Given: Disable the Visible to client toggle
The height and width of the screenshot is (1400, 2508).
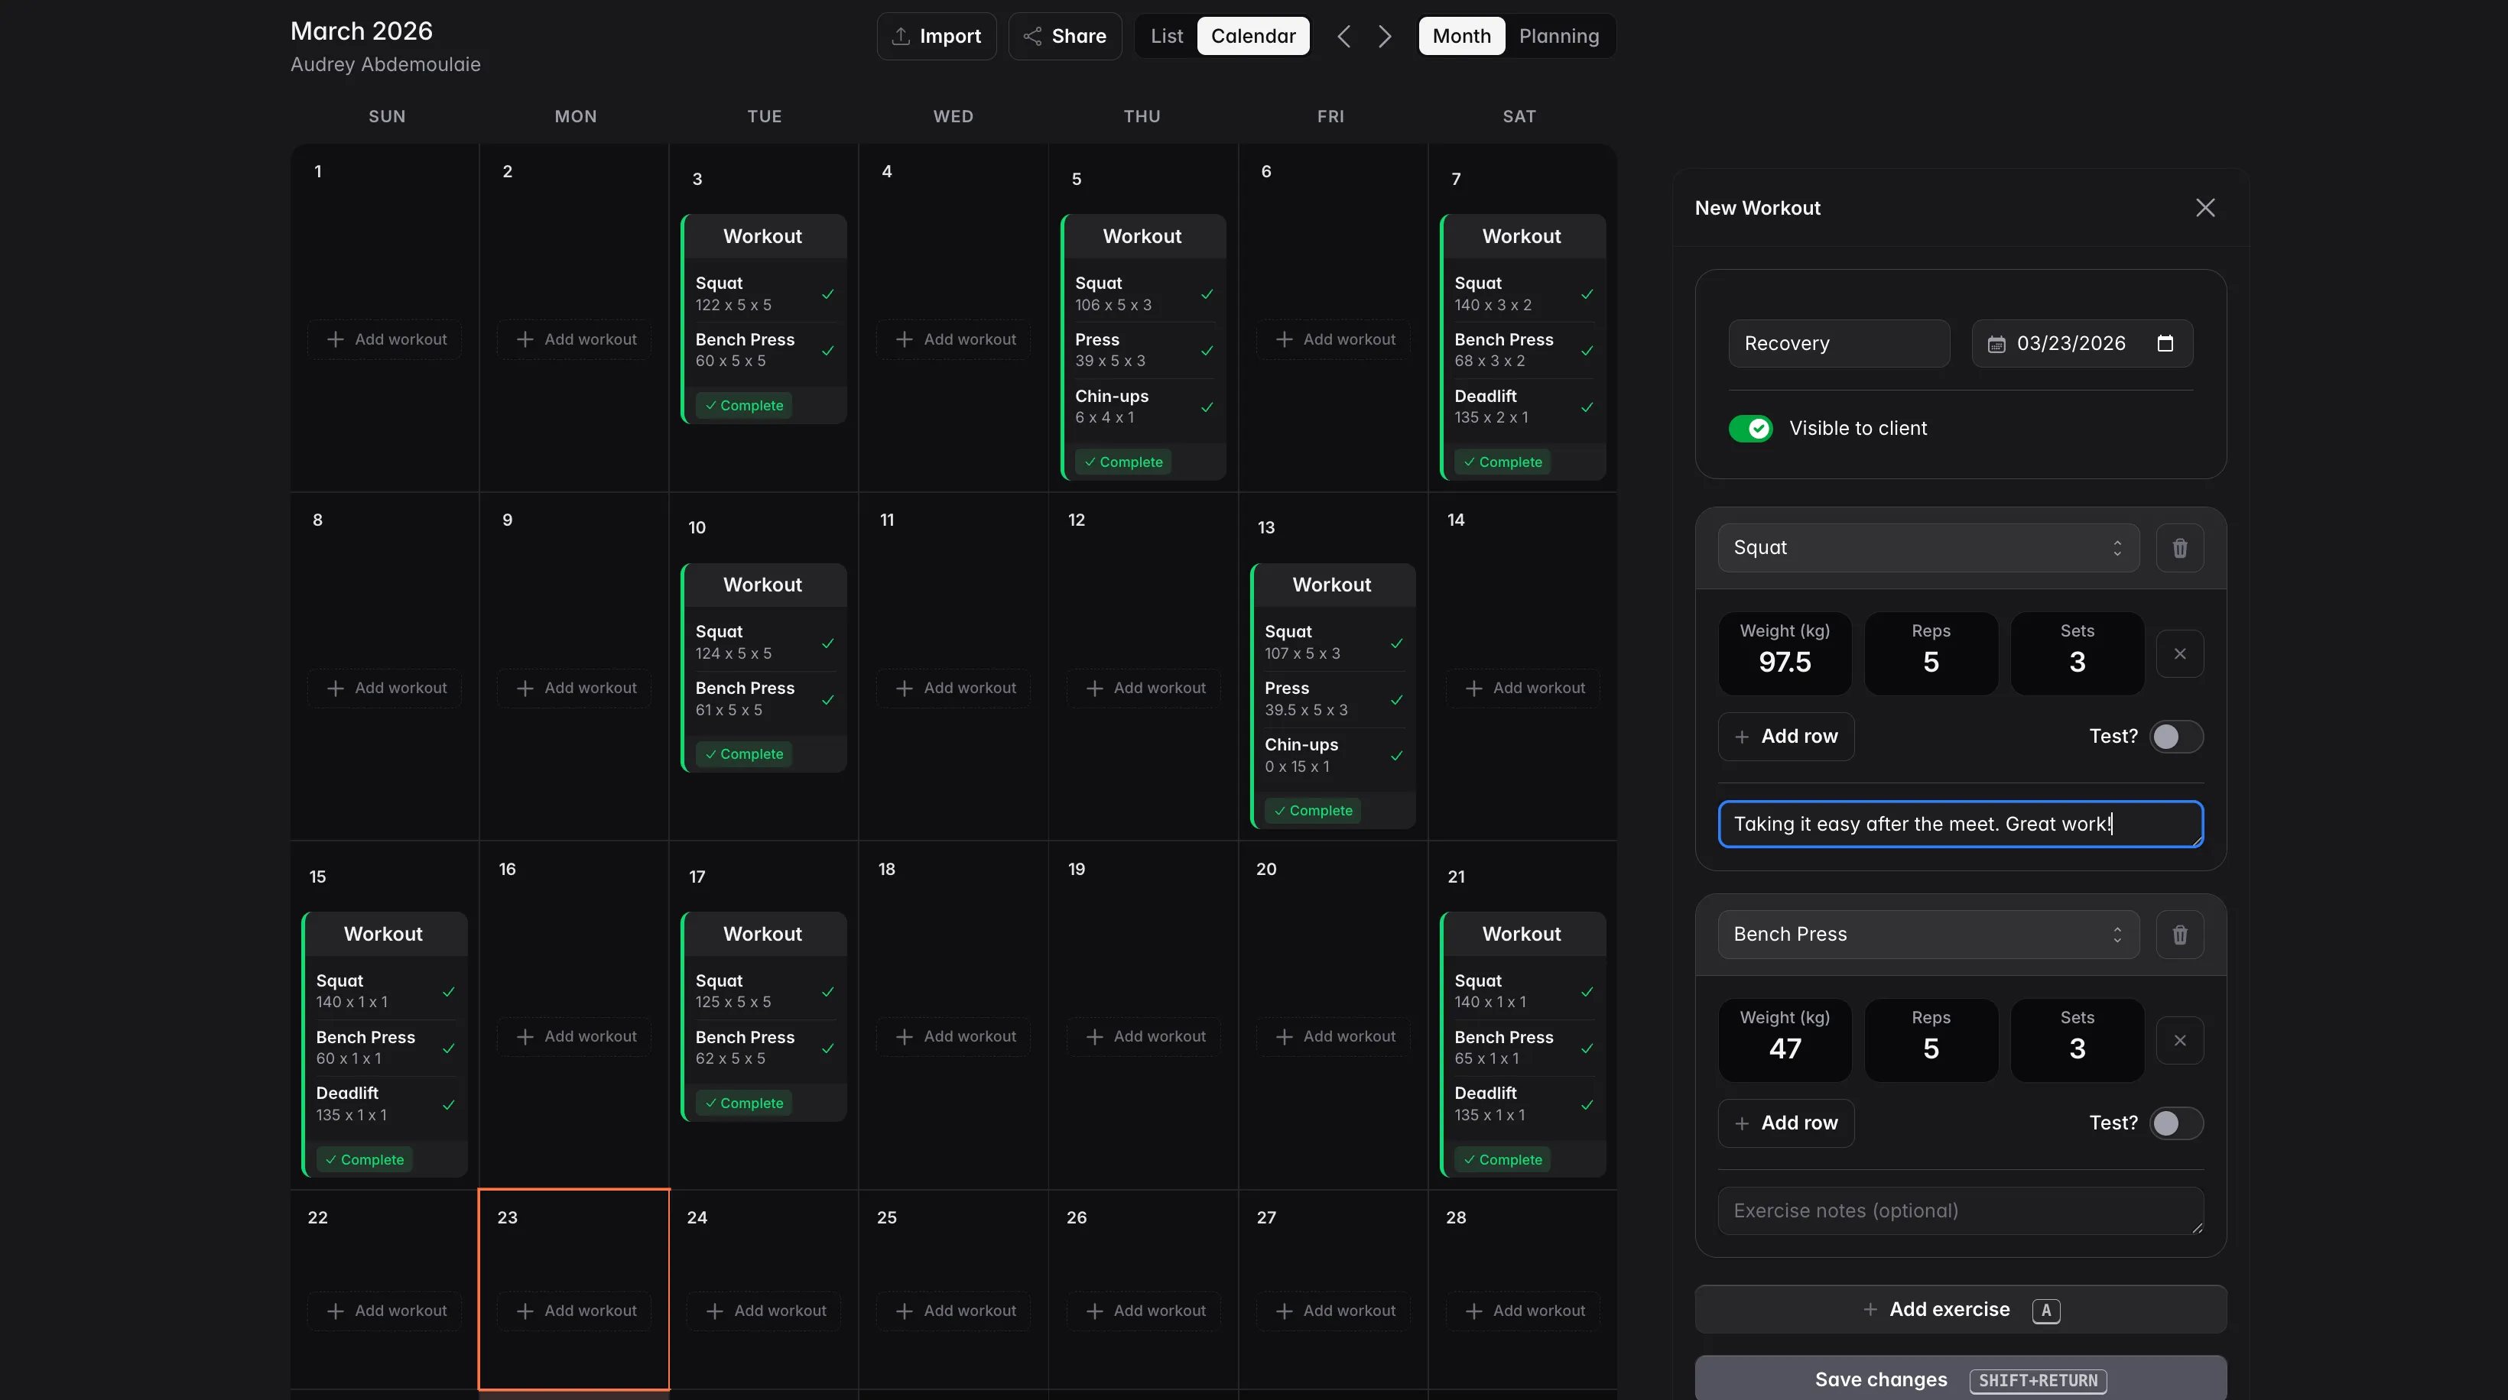Looking at the screenshot, I should point(1750,428).
